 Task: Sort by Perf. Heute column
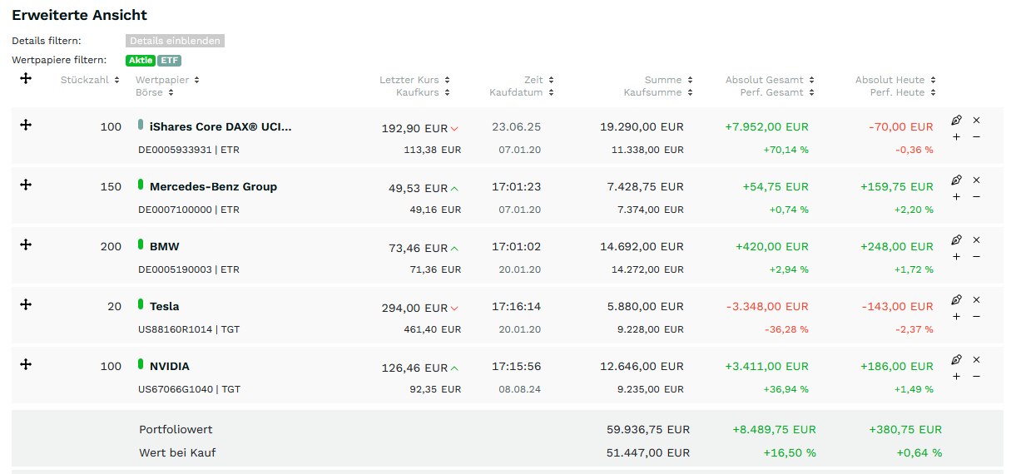904,92
